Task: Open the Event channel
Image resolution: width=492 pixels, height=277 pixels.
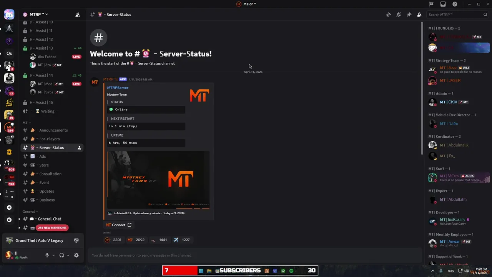Action: tap(52, 182)
